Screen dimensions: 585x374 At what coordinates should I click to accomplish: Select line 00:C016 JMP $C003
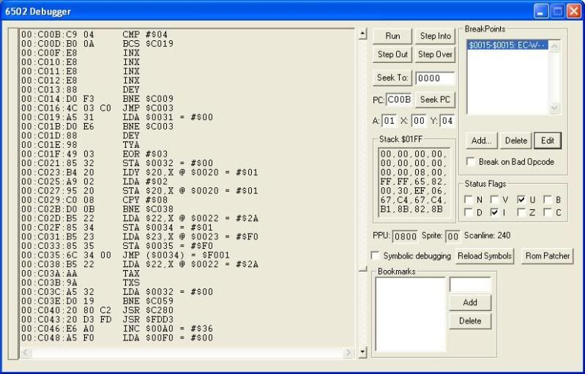point(97,108)
